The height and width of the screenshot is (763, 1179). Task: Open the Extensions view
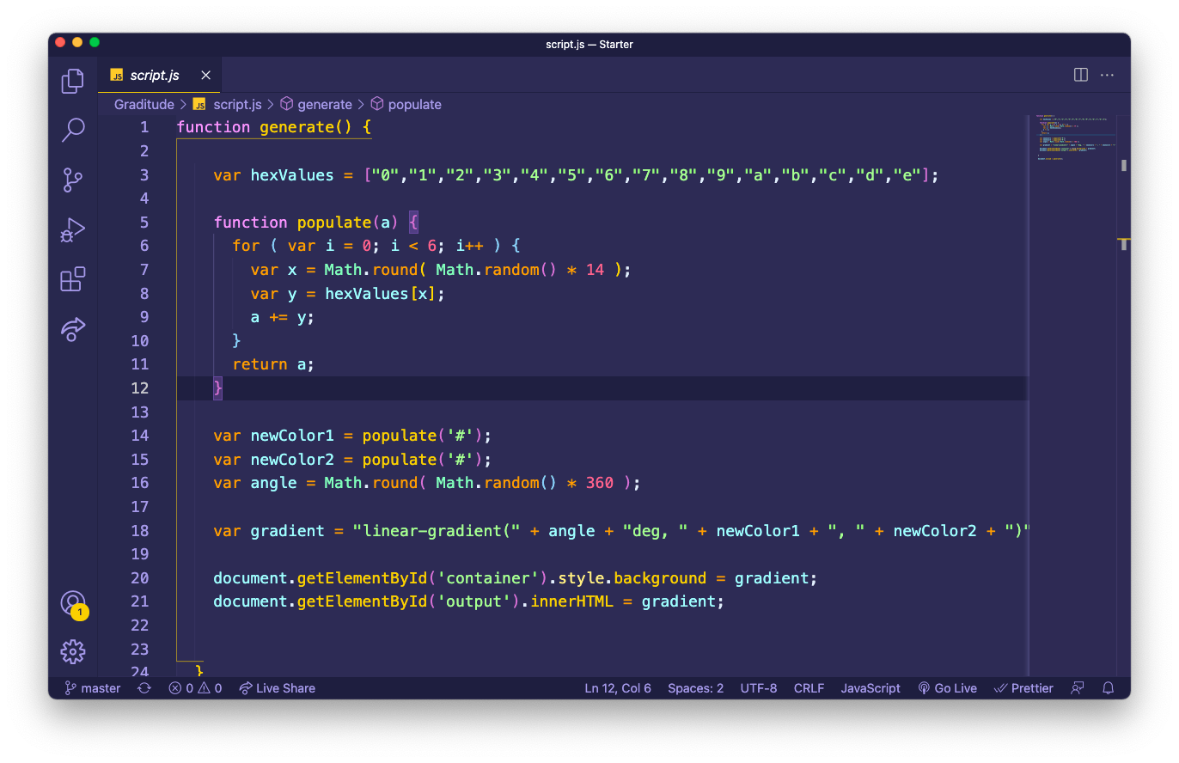pyautogui.click(x=73, y=279)
